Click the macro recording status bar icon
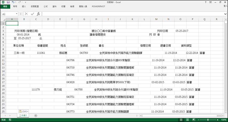 point(10,120)
